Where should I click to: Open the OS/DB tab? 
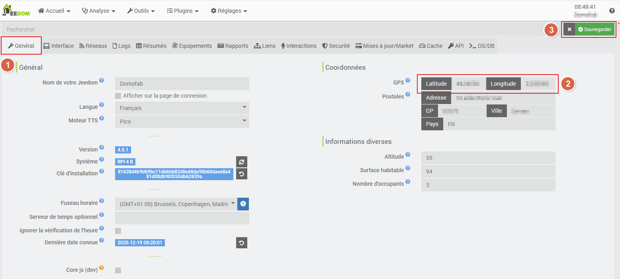[482, 46]
